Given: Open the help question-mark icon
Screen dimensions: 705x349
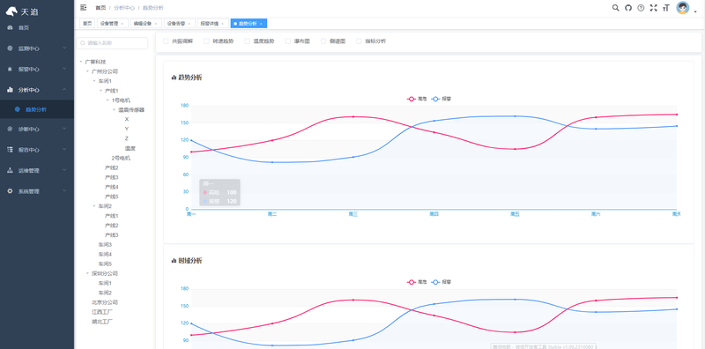Looking at the screenshot, I should (641, 8).
